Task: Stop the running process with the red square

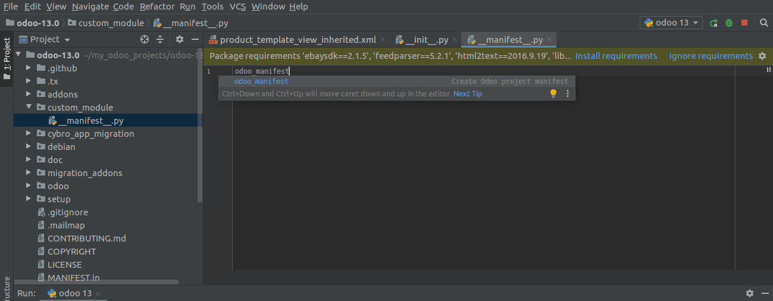Action: (x=744, y=23)
